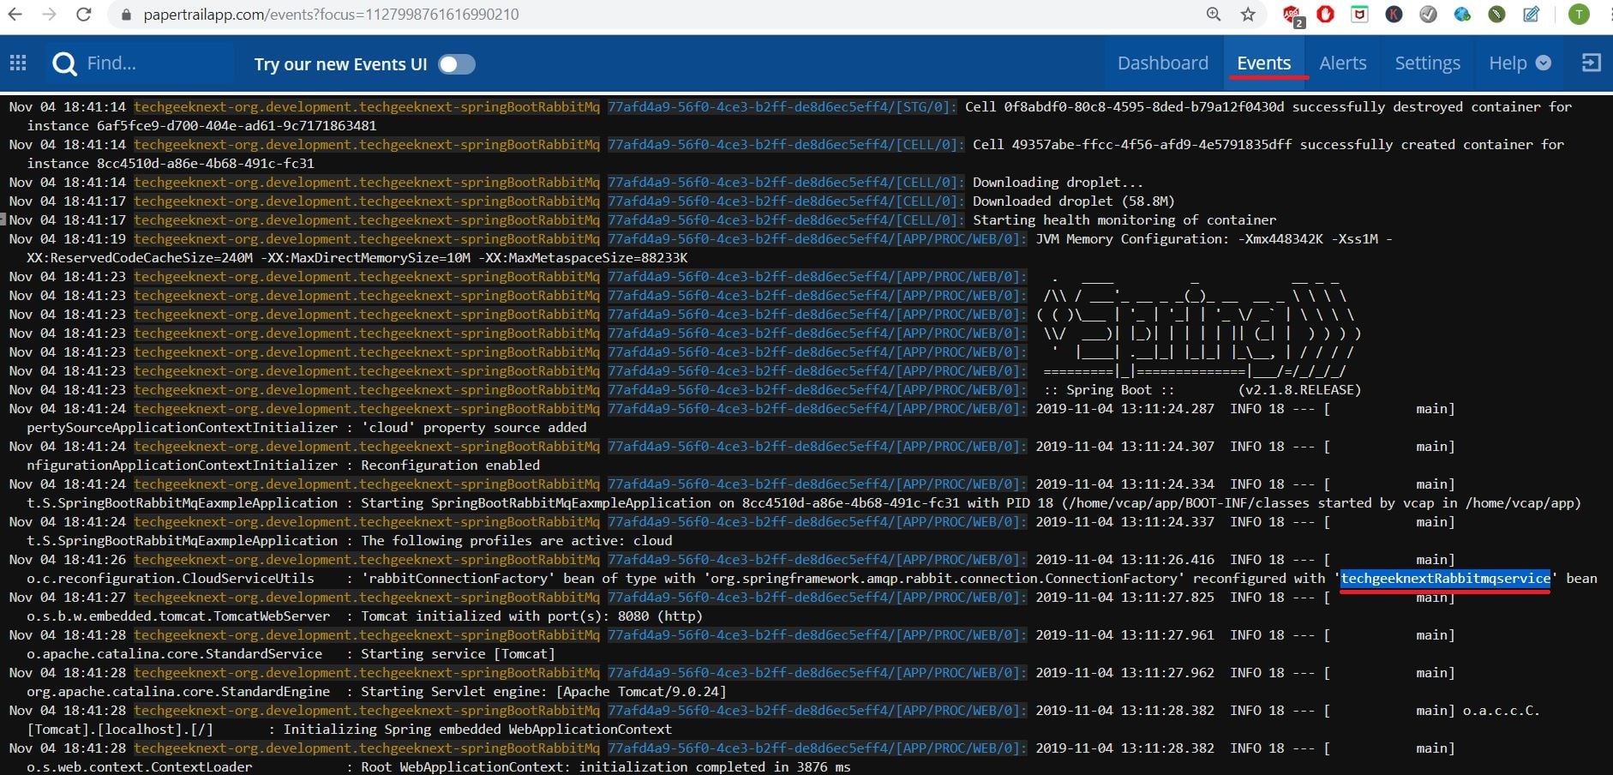
Task: Open system link in 13:11:27.962 row
Action: (x=367, y=673)
